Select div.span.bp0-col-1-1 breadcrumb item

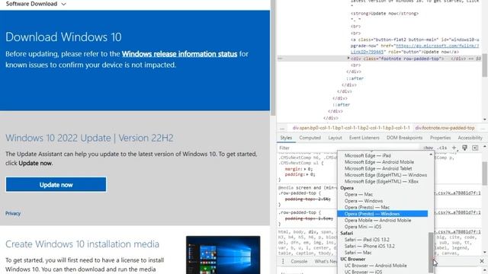pyautogui.click(x=351, y=128)
